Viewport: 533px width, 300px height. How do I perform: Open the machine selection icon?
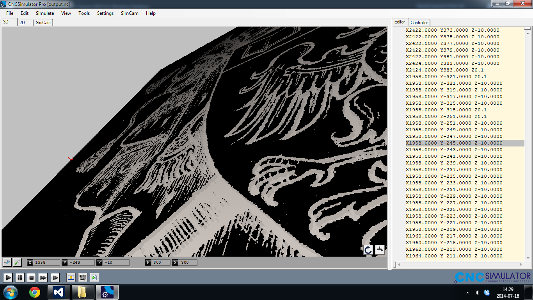click(x=82, y=278)
